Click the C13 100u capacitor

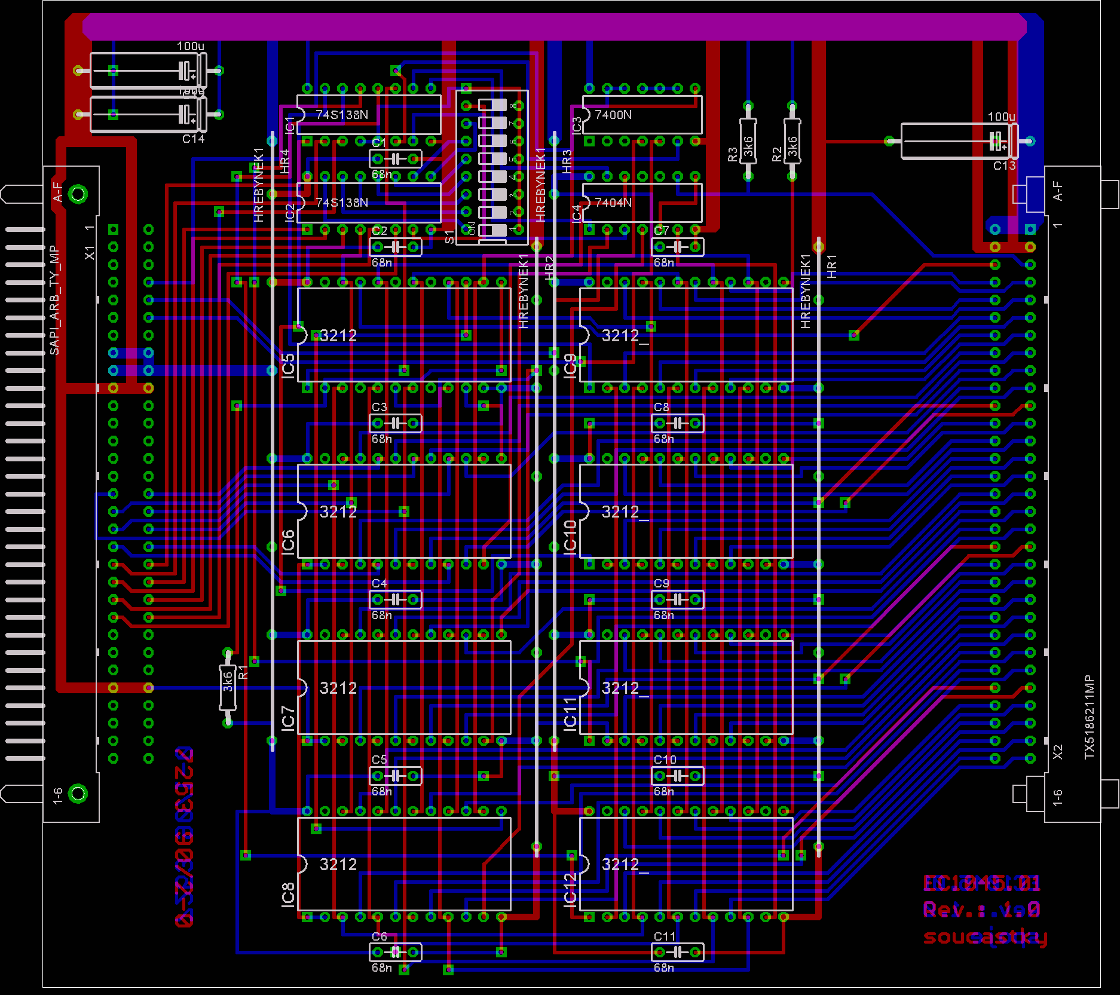click(959, 141)
